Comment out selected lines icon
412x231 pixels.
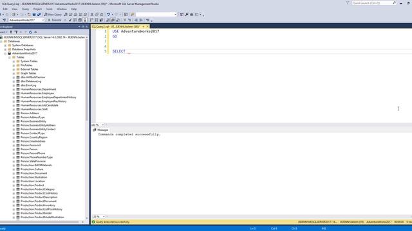(x=124, y=20)
